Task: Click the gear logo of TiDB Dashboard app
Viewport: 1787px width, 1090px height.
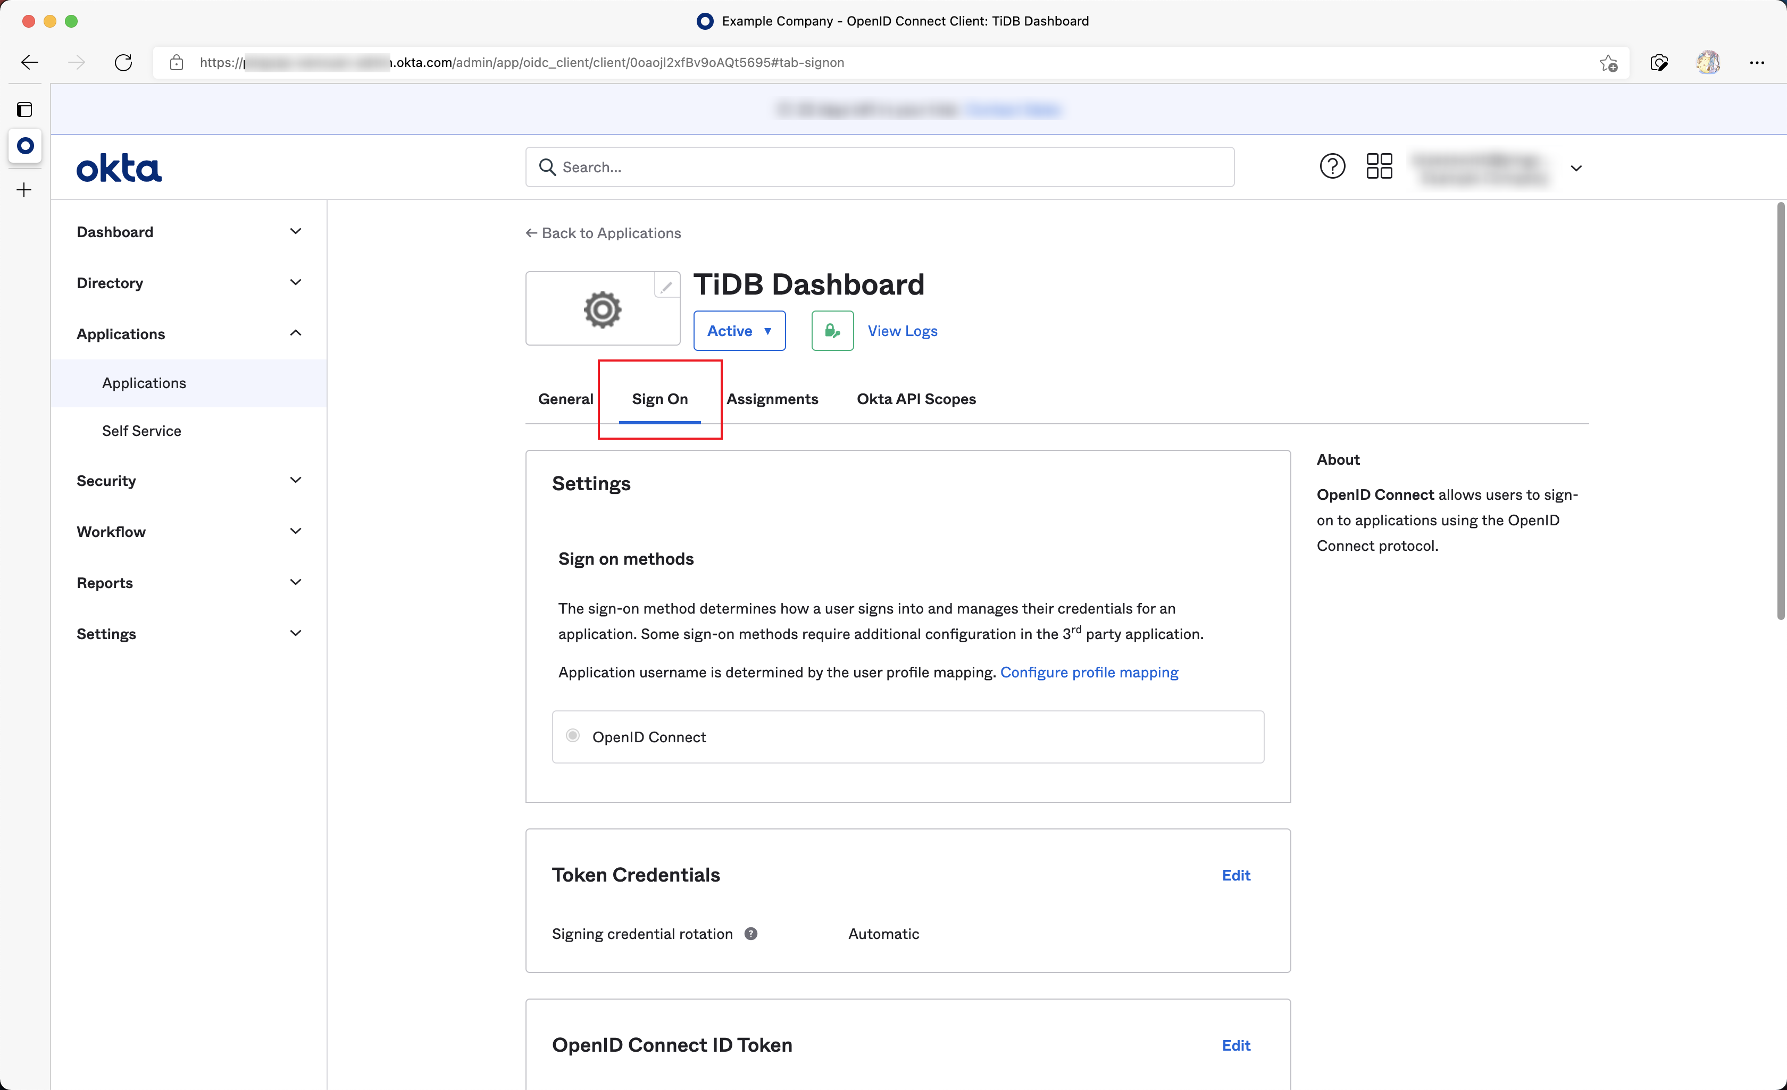Action: click(x=601, y=309)
